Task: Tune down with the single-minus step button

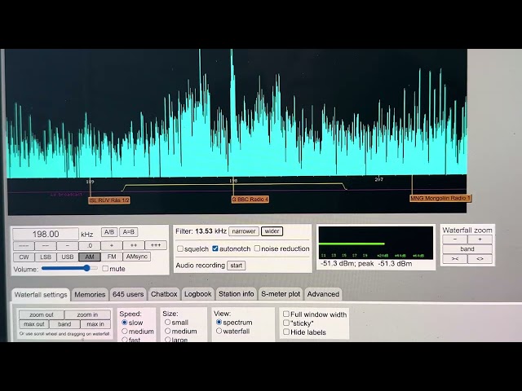Action: tap(68, 246)
